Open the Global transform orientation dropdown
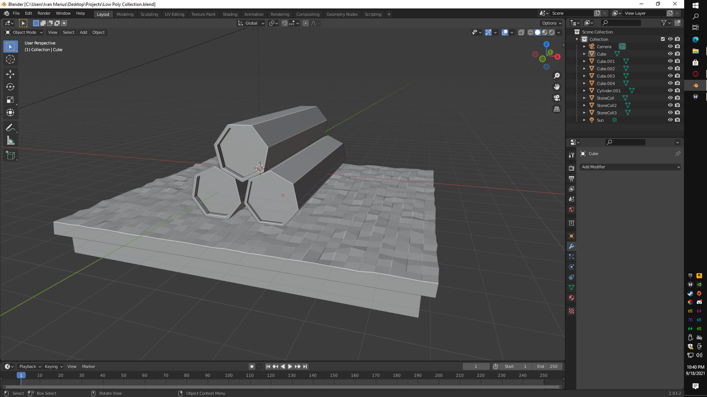This screenshot has height=397, width=707. (x=251, y=23)
